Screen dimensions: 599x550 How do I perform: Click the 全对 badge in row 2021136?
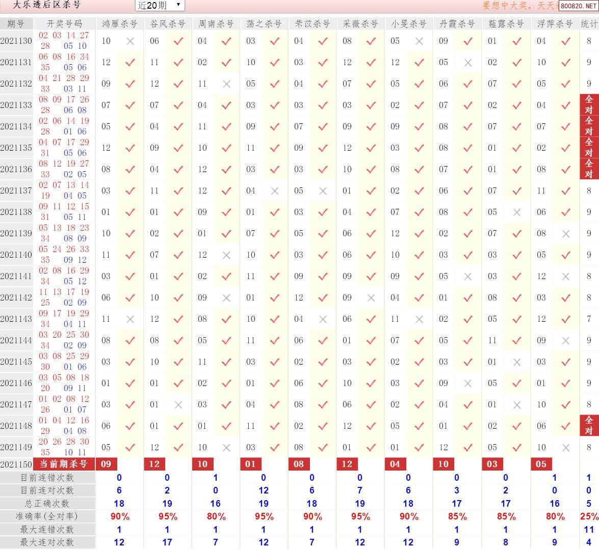(x=589, y=169)
